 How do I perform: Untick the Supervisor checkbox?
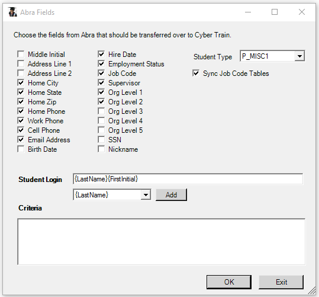point(101,83)
